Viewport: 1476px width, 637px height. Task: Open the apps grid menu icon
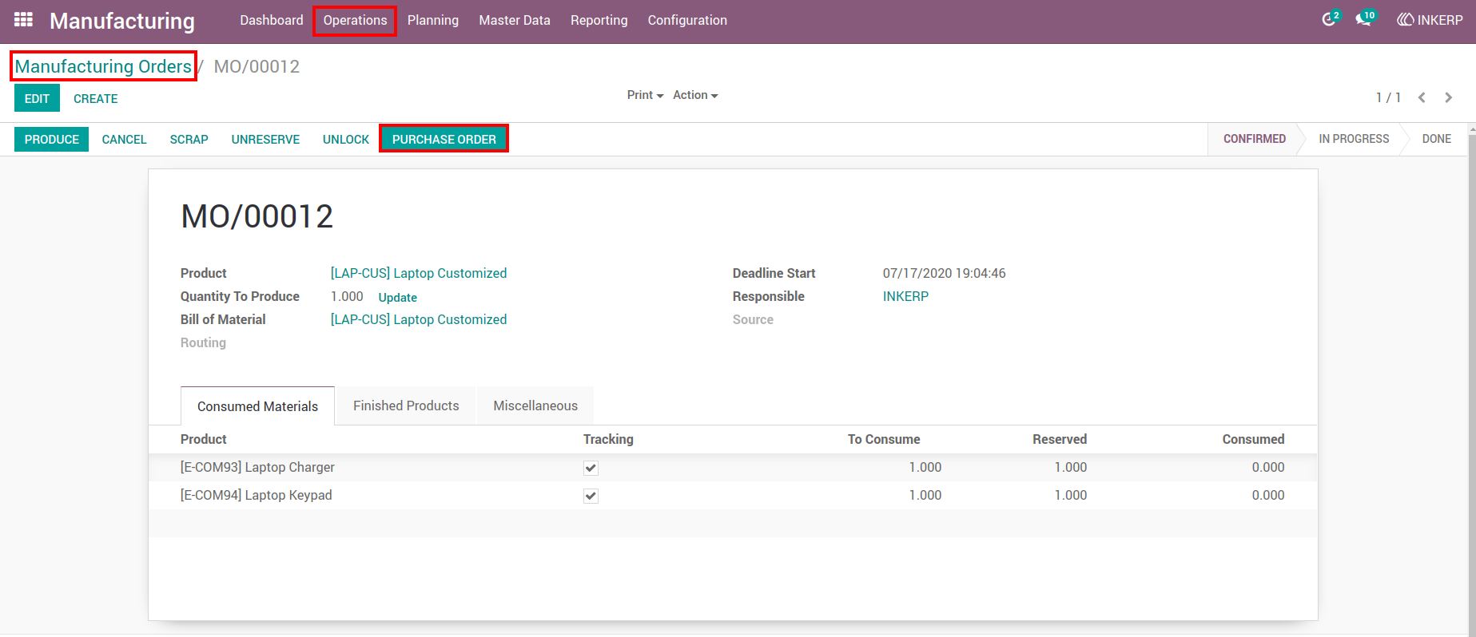23,19
